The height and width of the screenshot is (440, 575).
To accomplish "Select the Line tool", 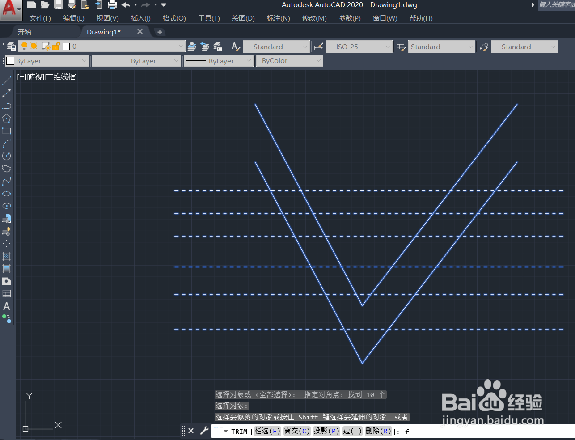I will point(7,81).
